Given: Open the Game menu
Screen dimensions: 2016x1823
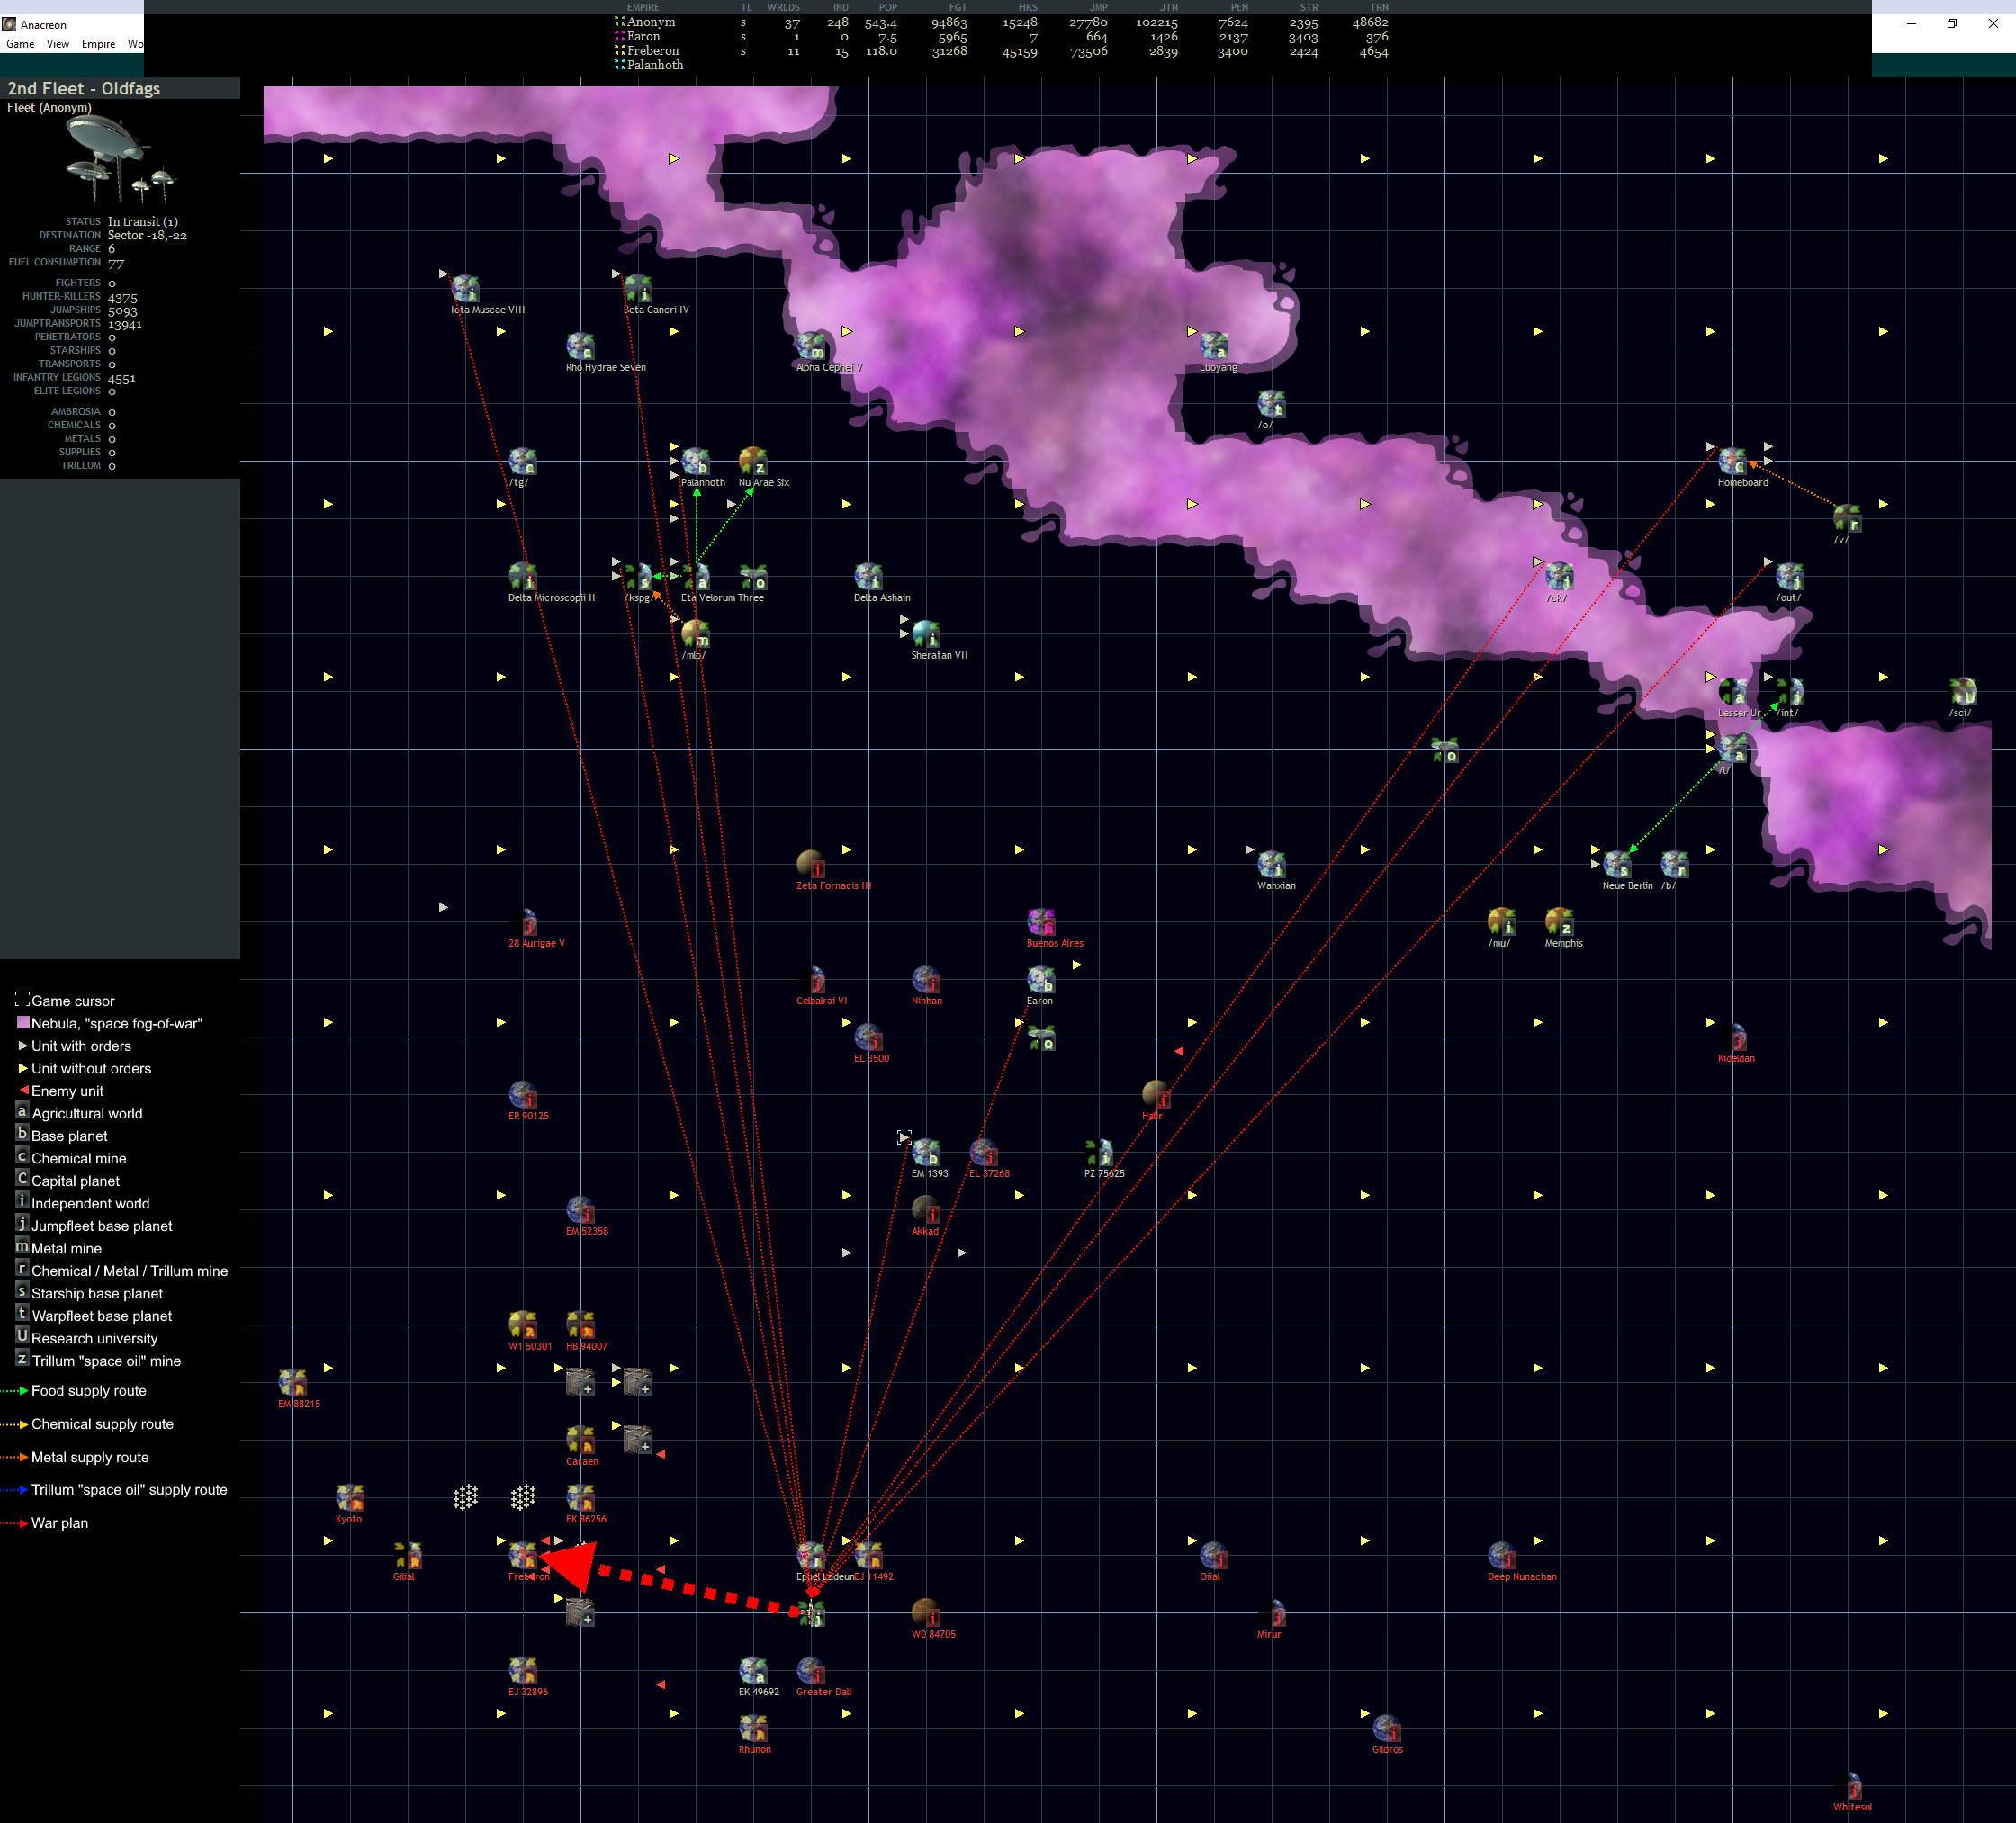Looking at the screenshot, I should [x=20, y=44].
